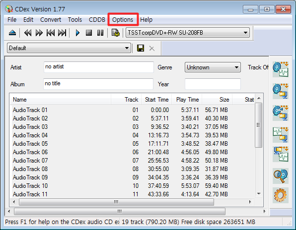This screenshot has width=296, height=230.
Task: Extract partial CD track icon
Action: 281,113
